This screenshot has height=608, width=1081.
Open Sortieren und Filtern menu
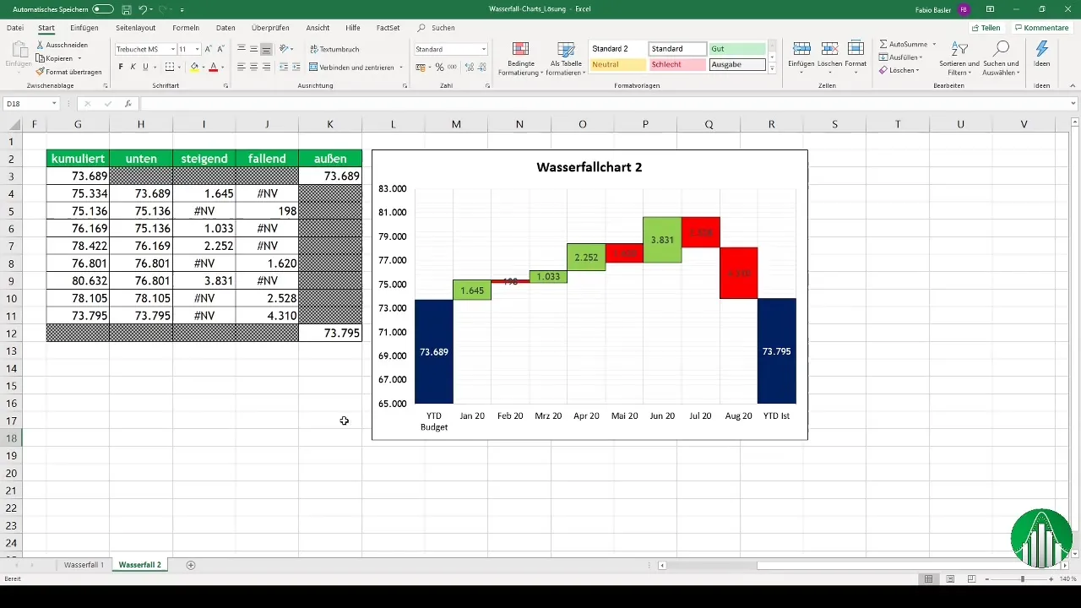(x=959, y=58)
